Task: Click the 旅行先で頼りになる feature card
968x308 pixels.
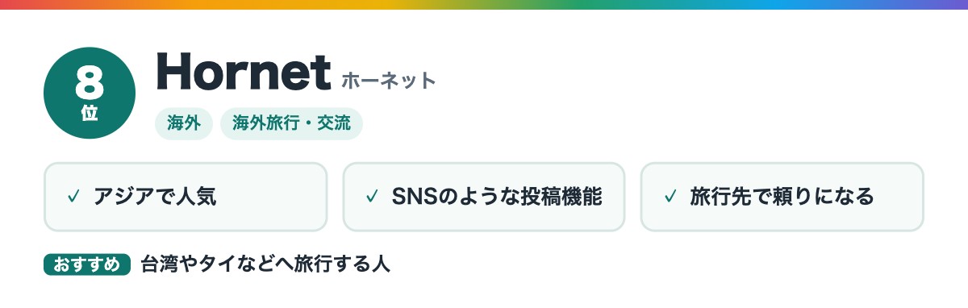Action: click(782, 197)
